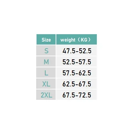Screen dimensions: 133x133
Task: Click the 57.5-62.5 weight cell
Action: 76,73
